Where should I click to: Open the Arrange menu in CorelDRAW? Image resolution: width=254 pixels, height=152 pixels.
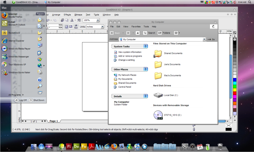56,15
